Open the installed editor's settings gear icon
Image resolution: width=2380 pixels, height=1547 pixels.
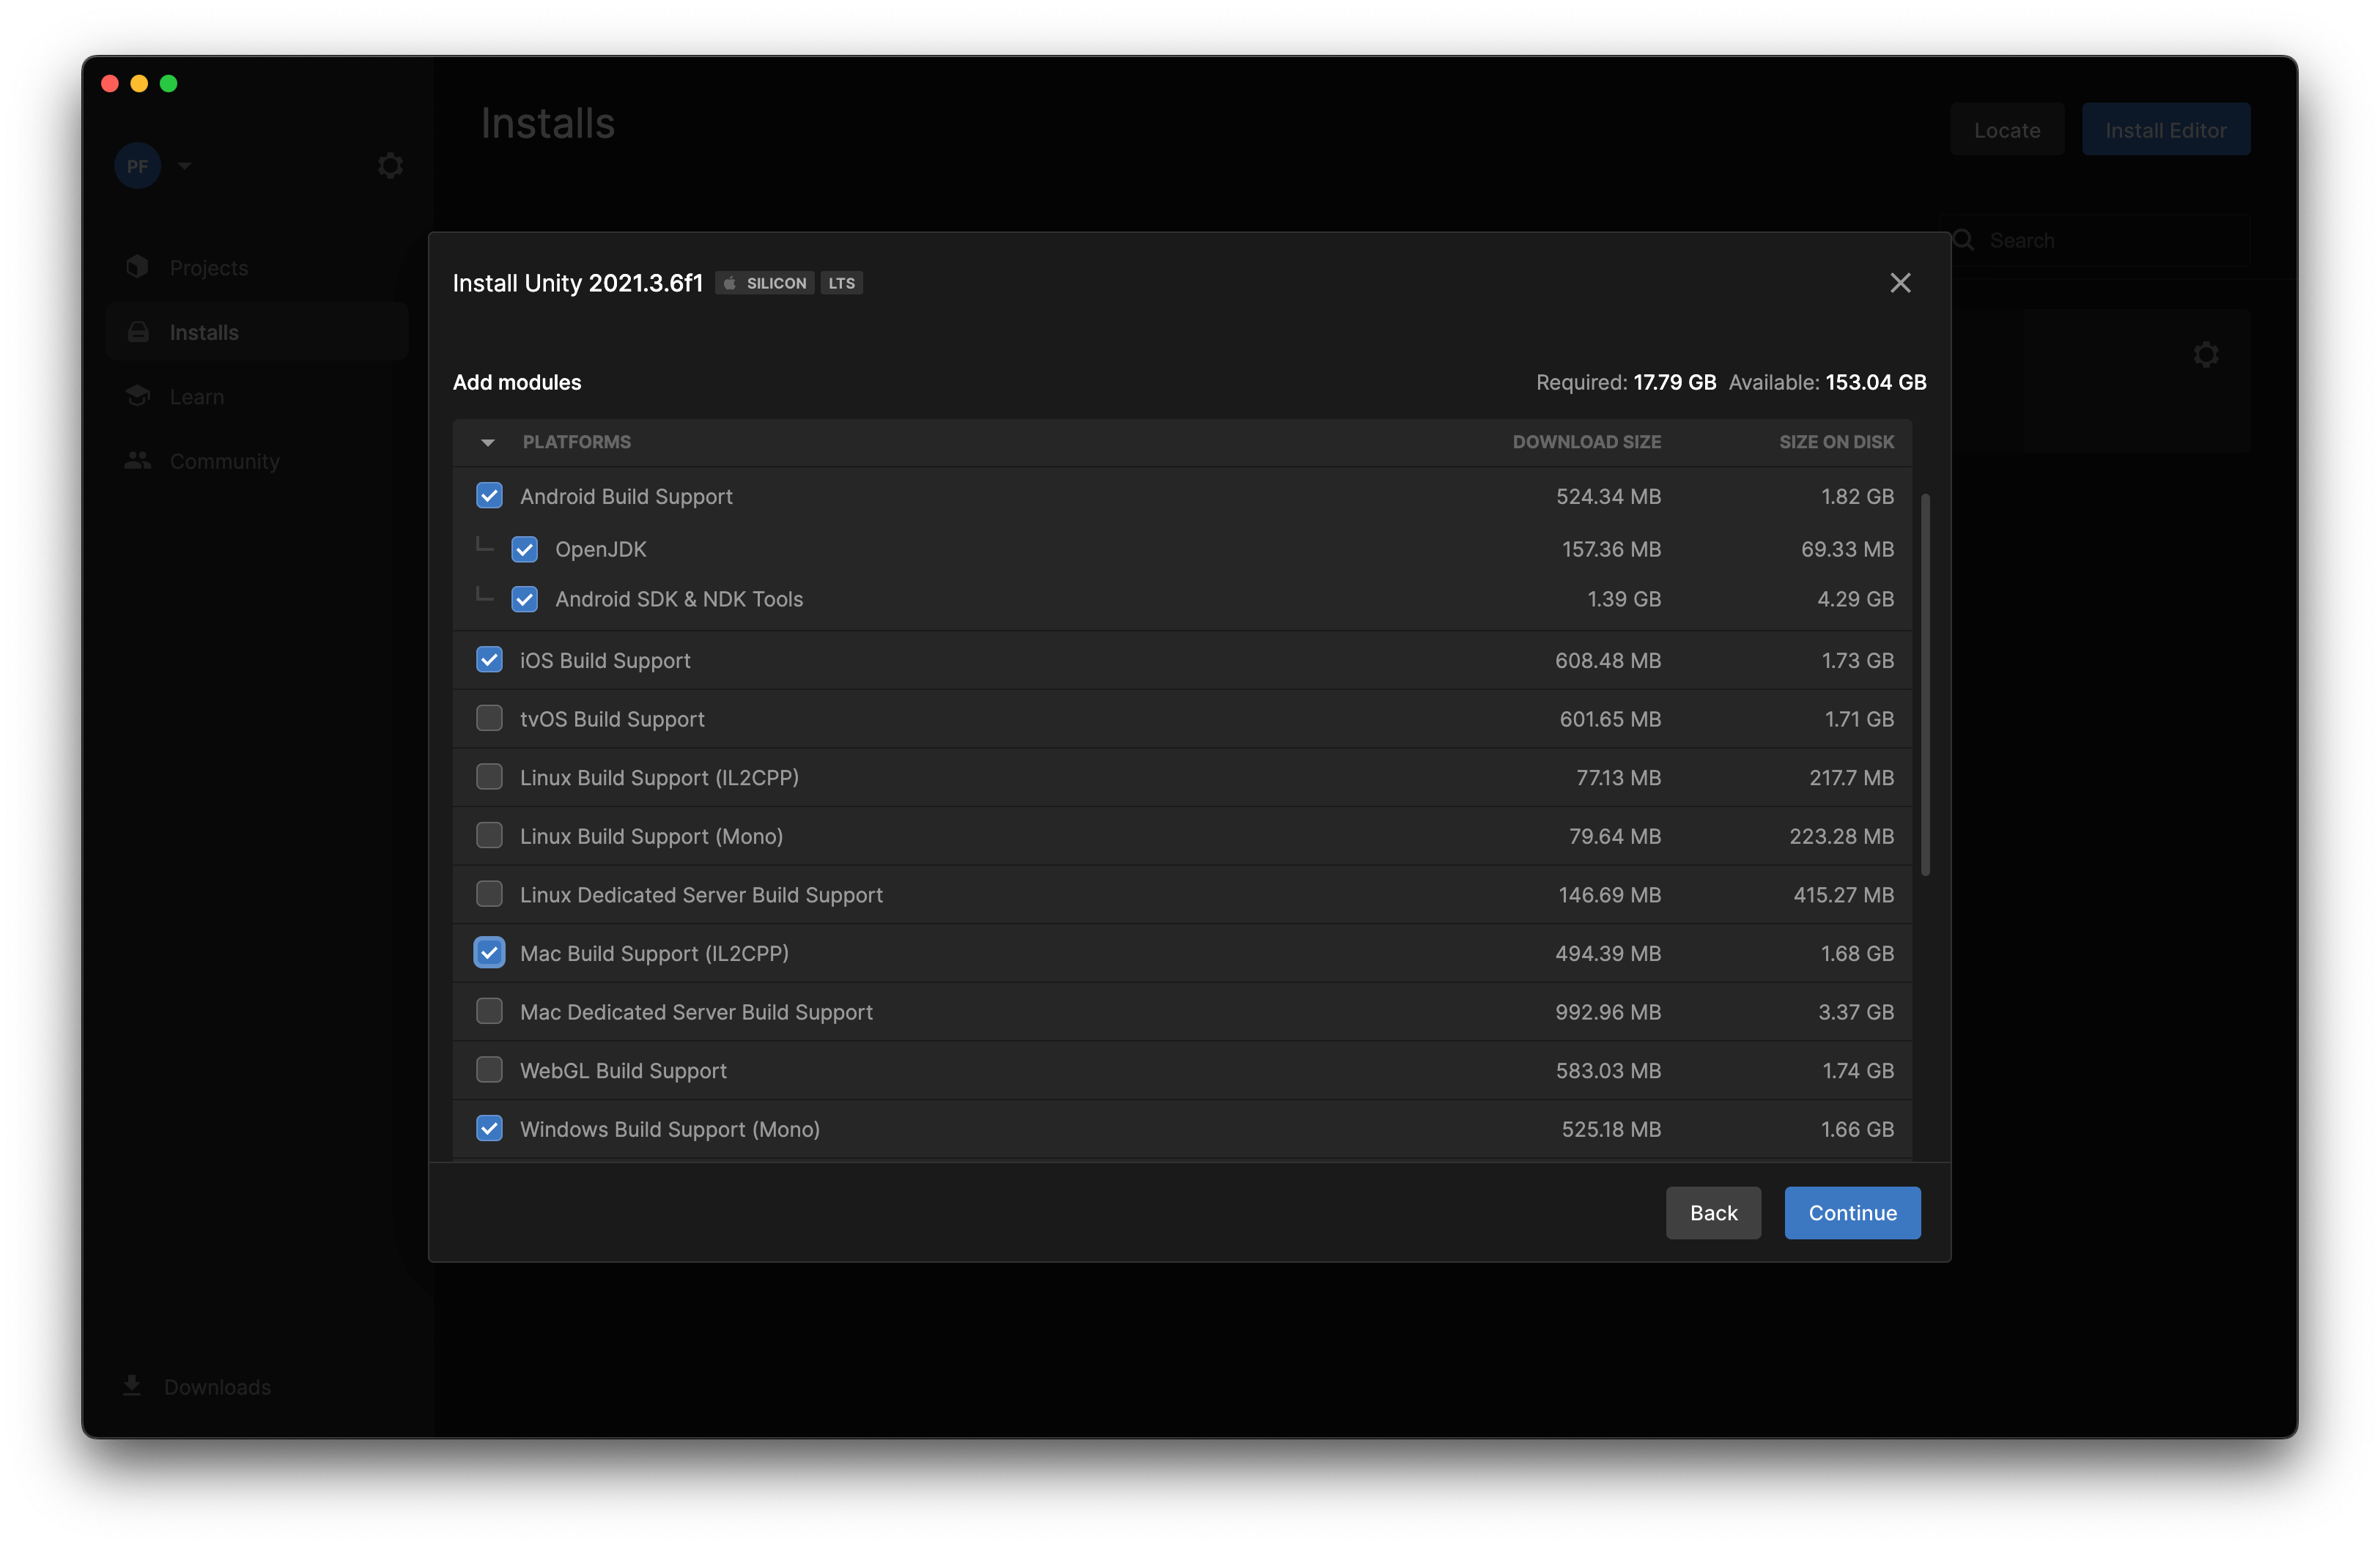tap(2206, 355)
